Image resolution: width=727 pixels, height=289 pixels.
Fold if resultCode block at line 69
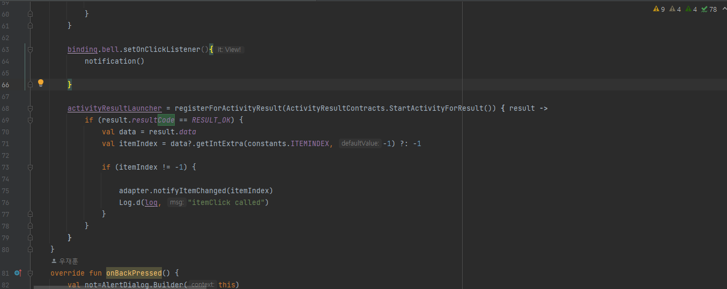pos(30,120)
